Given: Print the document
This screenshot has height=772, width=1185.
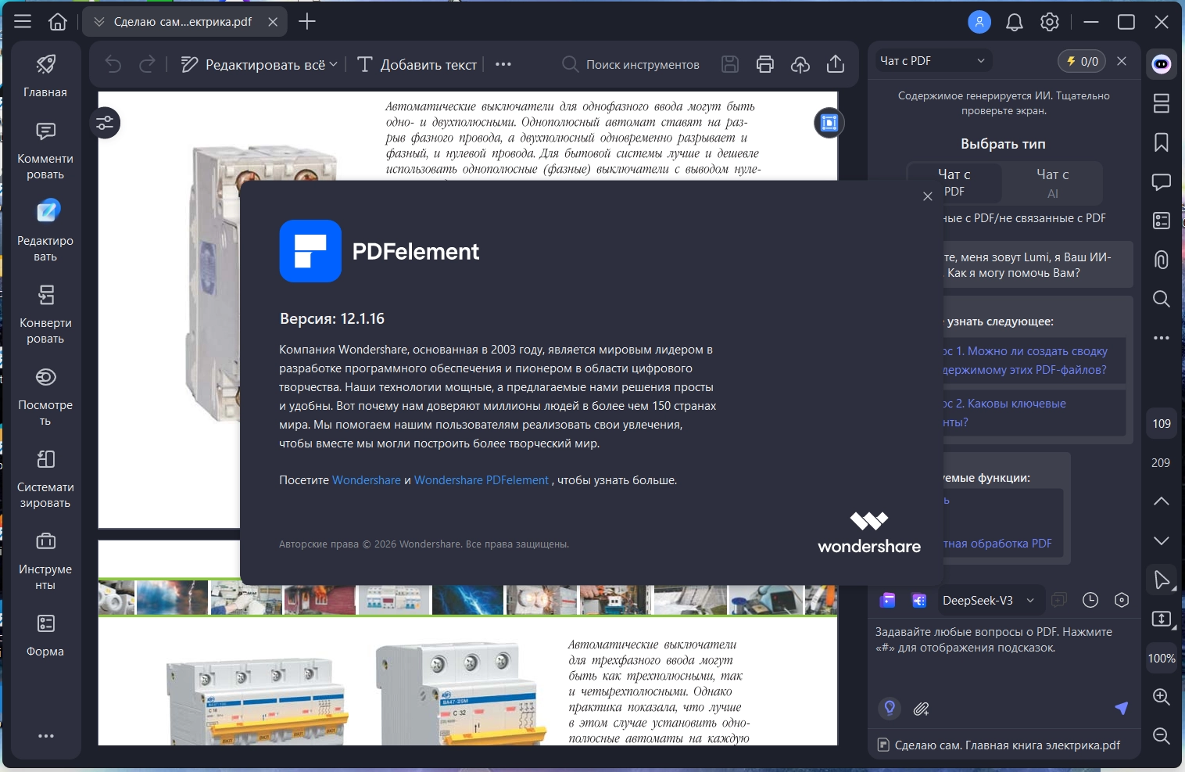Looking at the screenshot, I should pyautogui.click(x=765, y=64).
